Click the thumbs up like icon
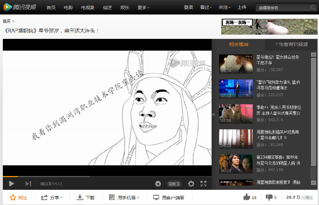Screen dimensions: 319x205 [247, 197]
